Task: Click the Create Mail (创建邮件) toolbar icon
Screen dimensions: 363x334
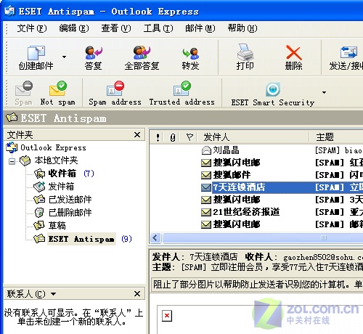Action: pyautogui.click(x=36, y=52)
